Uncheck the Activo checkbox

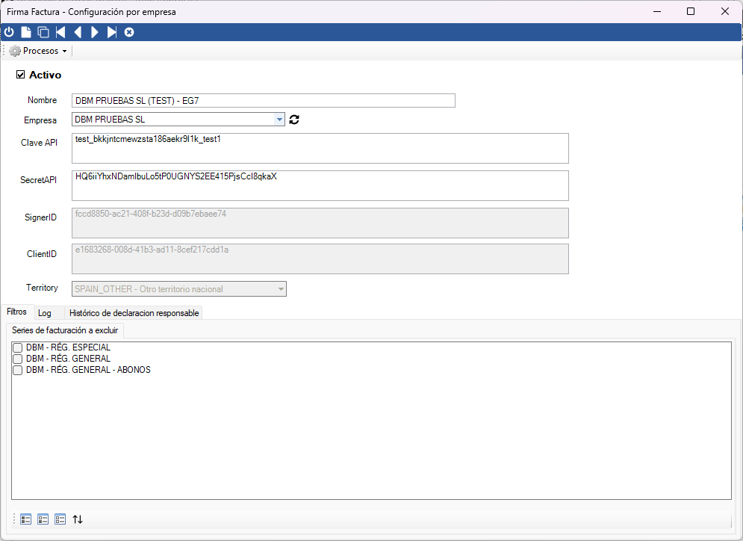point(21,75)
